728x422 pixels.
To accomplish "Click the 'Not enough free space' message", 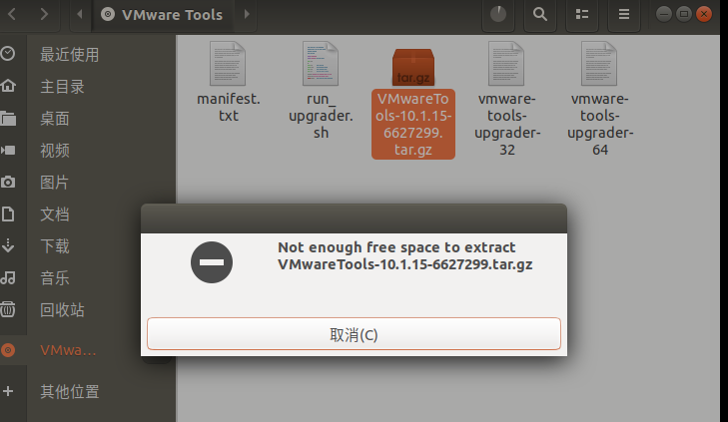I will point(405,256).
